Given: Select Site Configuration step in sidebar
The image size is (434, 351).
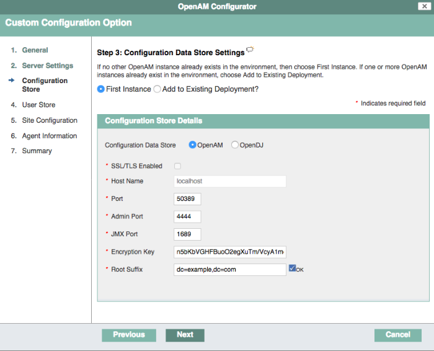Looking at the screenshot, I should coord(50,120).
